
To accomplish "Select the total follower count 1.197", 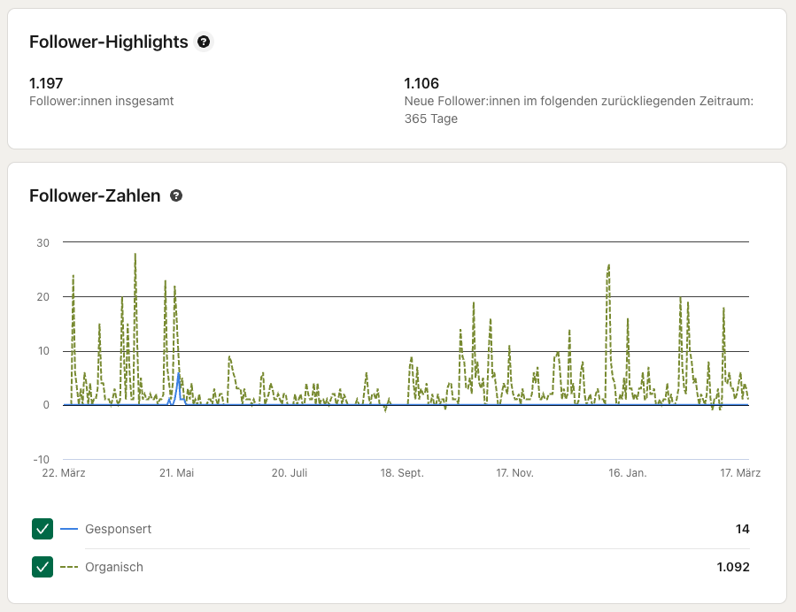I will coord(44,82).
